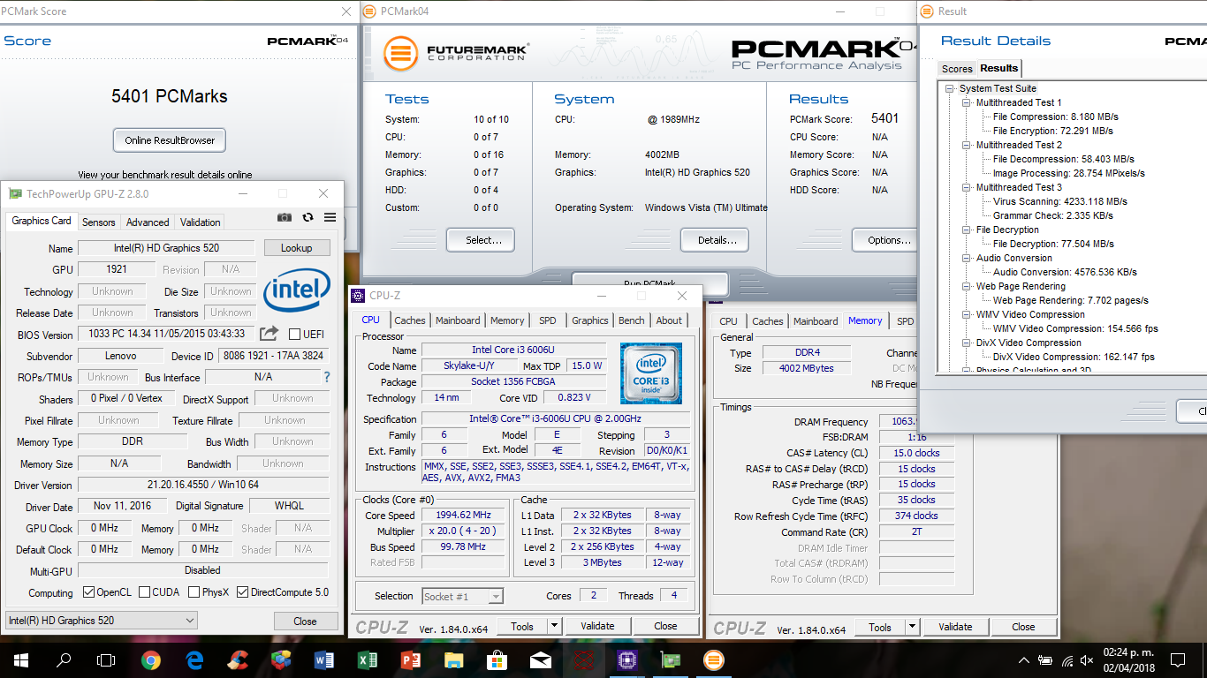Open File Explorer from the taskbar
The height and width of the screenshot is (678, 1207).
[x=453, y=659]
